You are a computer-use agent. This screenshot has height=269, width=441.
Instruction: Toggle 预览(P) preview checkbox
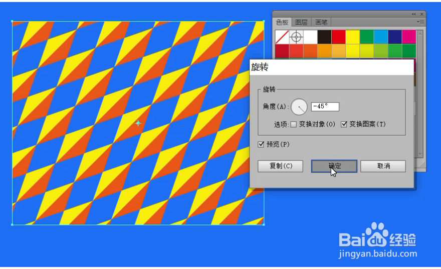point(261,145)
